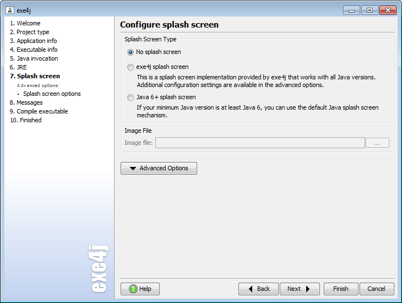The image size is (402, 303).
Task: Expand the Advanced Options button
Action: point(159,168)
